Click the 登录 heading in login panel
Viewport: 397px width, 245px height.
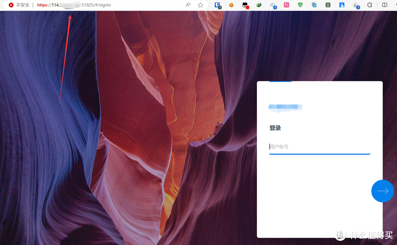275,128
